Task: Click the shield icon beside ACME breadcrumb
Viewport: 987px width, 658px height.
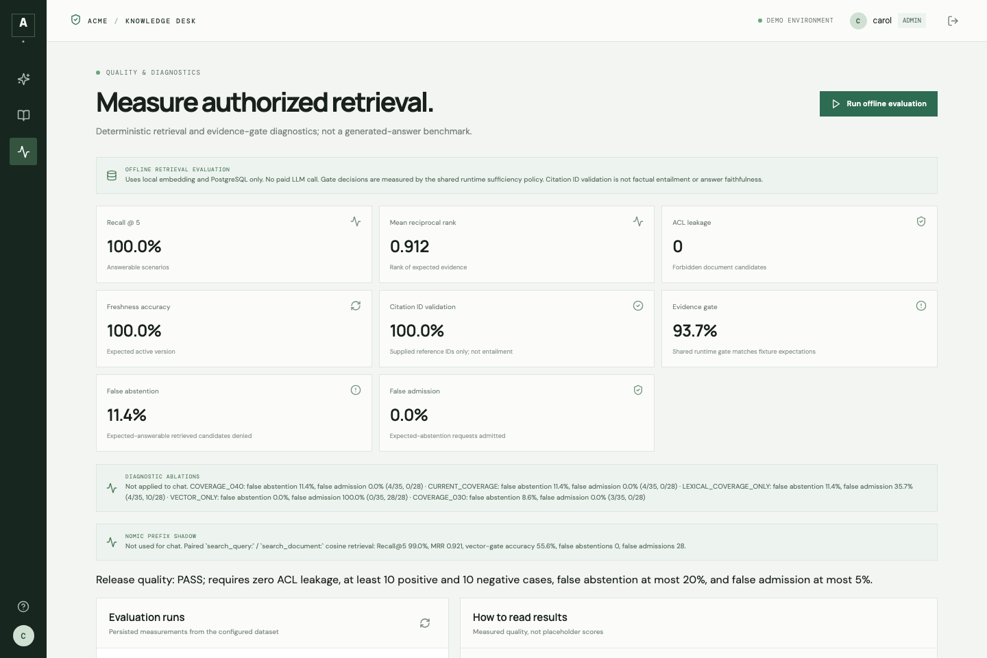Action: pyautogui.click(x=75, y=20)
